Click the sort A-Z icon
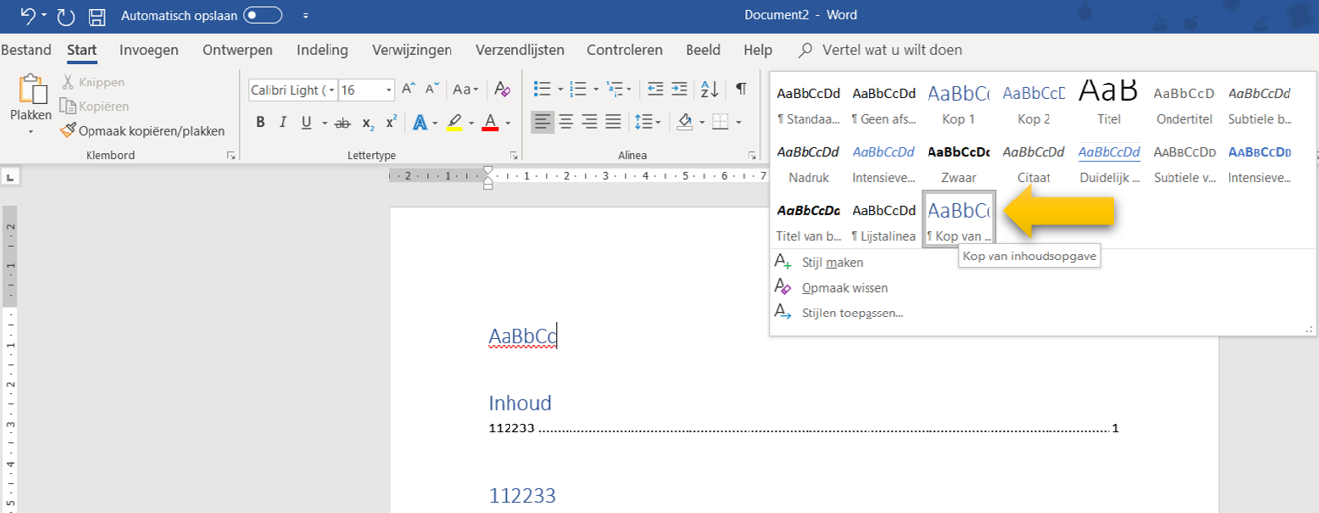 point(709,90)
